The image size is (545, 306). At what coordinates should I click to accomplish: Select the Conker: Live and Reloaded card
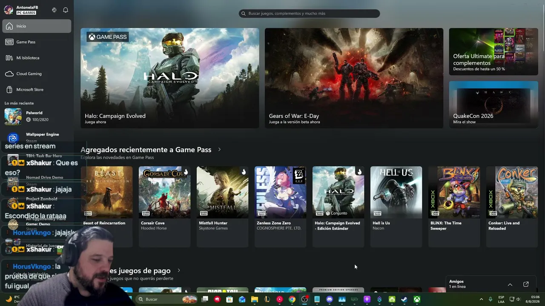click(x=512, y=207)
